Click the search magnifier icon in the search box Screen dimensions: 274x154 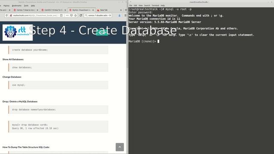click(x=86, y=15)
